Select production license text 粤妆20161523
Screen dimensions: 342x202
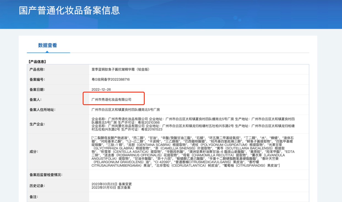pos(152,129)
